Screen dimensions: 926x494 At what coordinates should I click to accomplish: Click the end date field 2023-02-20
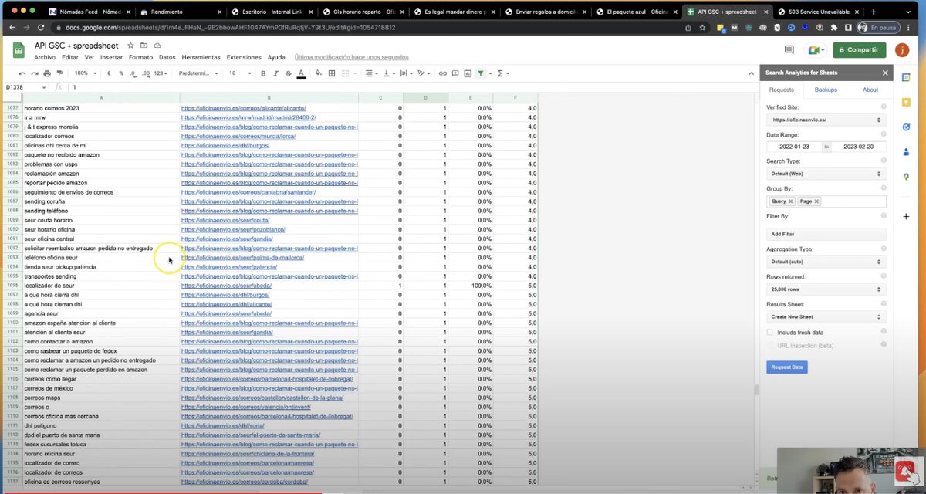coord(858,147)
